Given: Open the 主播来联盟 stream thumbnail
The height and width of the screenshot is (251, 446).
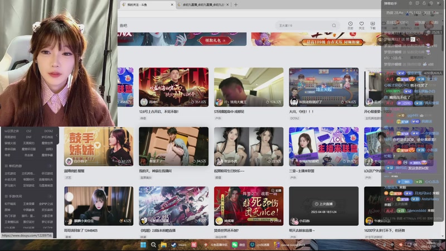Looking at the screenshot, I should 324,147.
